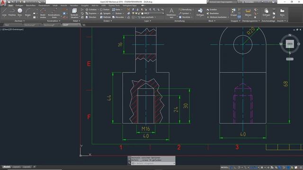Select the Kreis circle tool

[20, 12]
